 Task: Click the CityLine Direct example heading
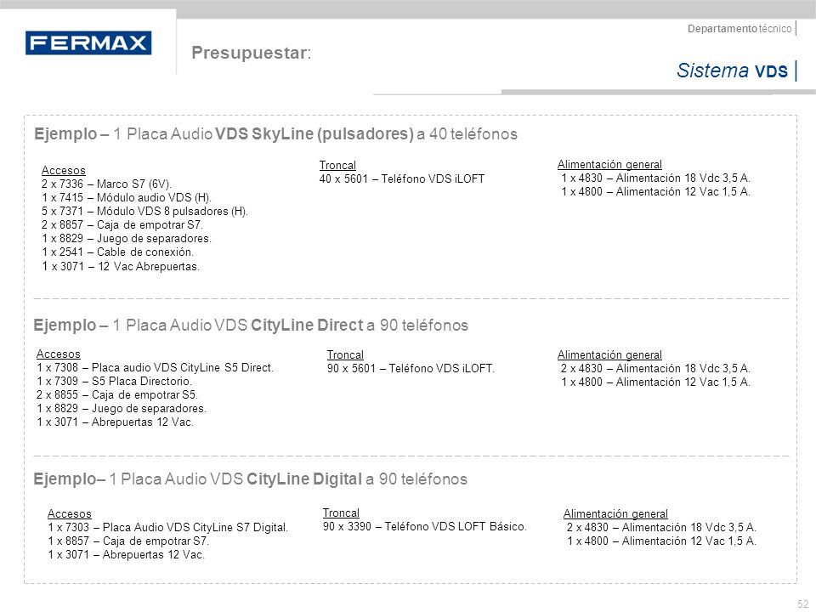(250, 326)
